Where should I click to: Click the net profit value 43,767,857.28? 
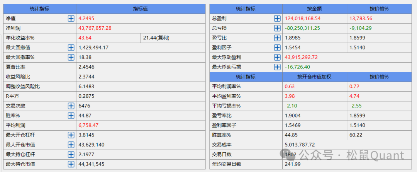pos(95,28)
